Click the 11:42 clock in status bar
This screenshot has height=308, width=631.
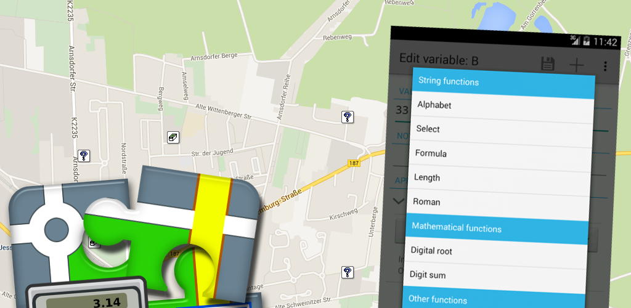click(605, 42)
